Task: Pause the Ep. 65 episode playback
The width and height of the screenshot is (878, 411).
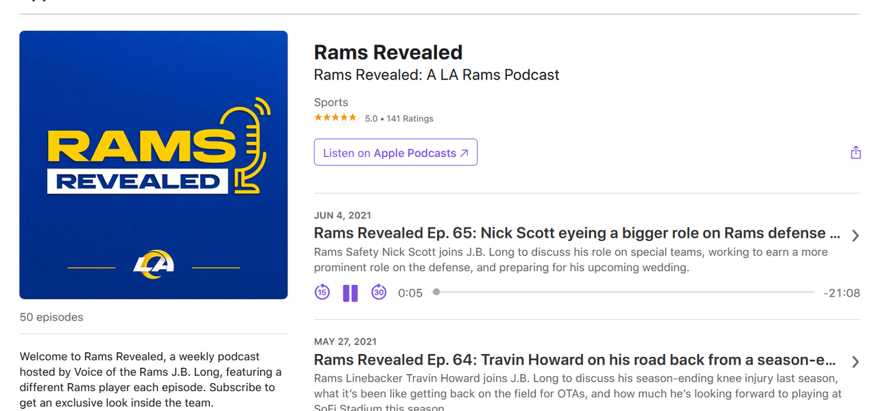Action: pos(350,293)
